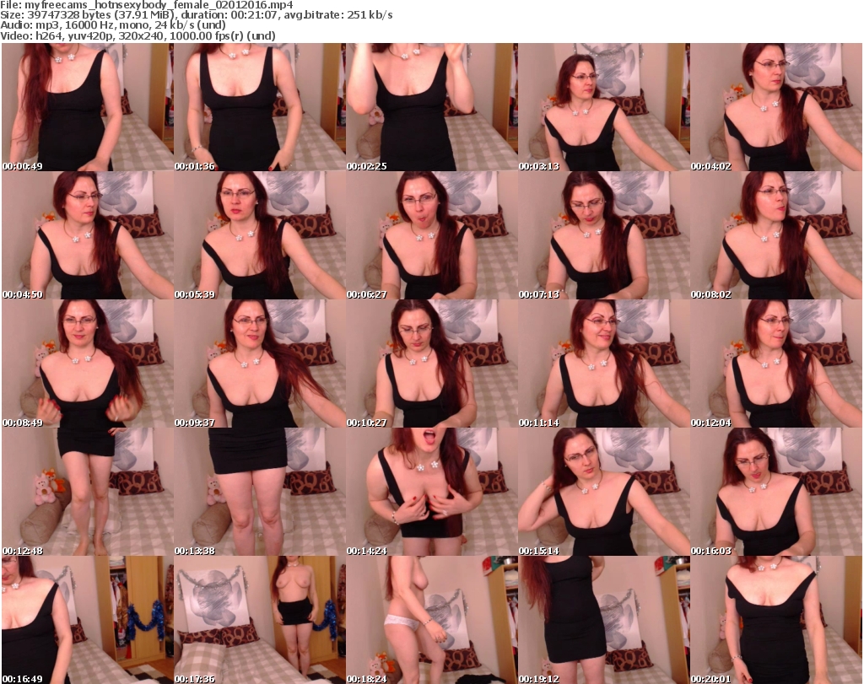Pick the frame stamped 00:12:48

pyautogui.click(x=88, y=492)
